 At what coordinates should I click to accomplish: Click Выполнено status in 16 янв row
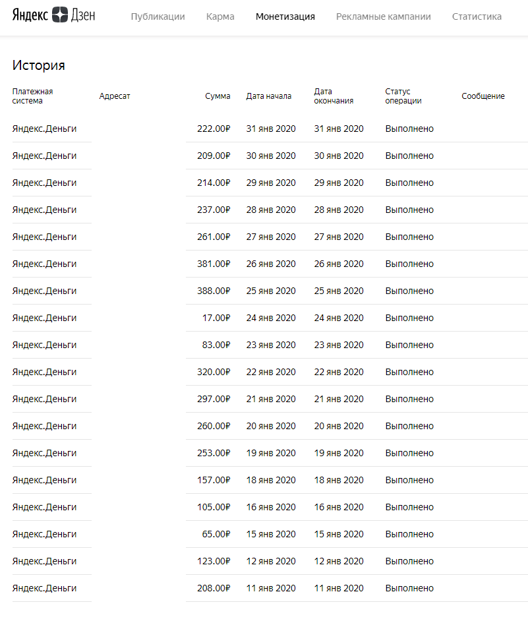[409, 507]
